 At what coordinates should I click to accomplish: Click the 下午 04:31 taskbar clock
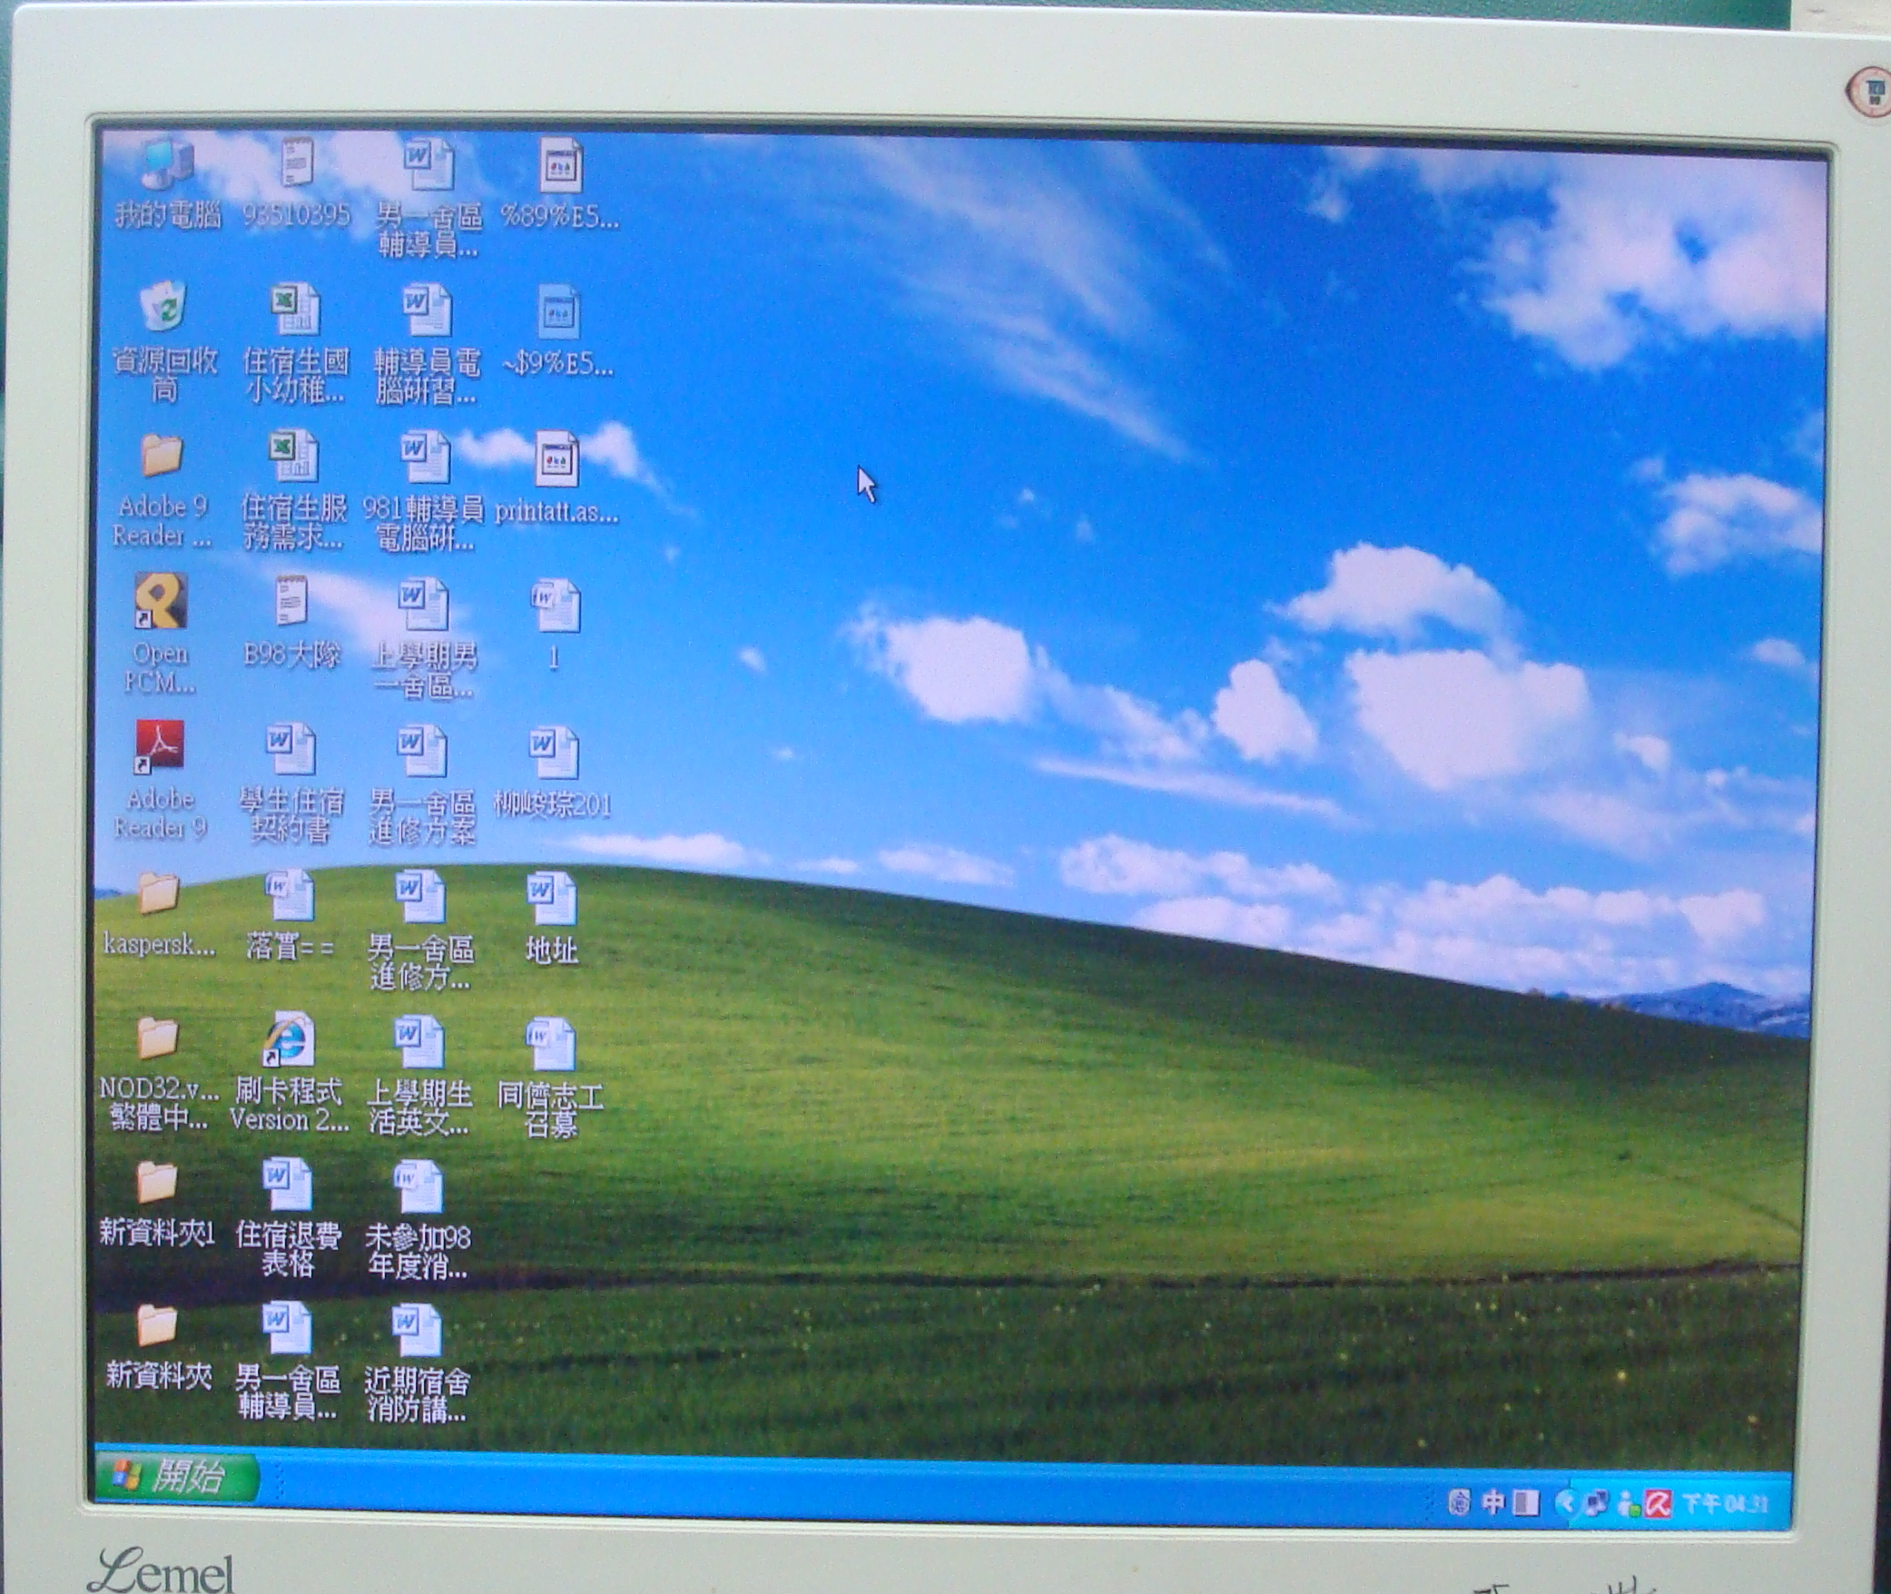tap(1725, 1505)
